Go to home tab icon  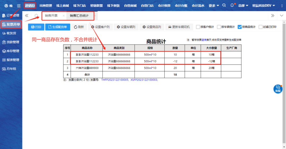[x=36, y=16]
